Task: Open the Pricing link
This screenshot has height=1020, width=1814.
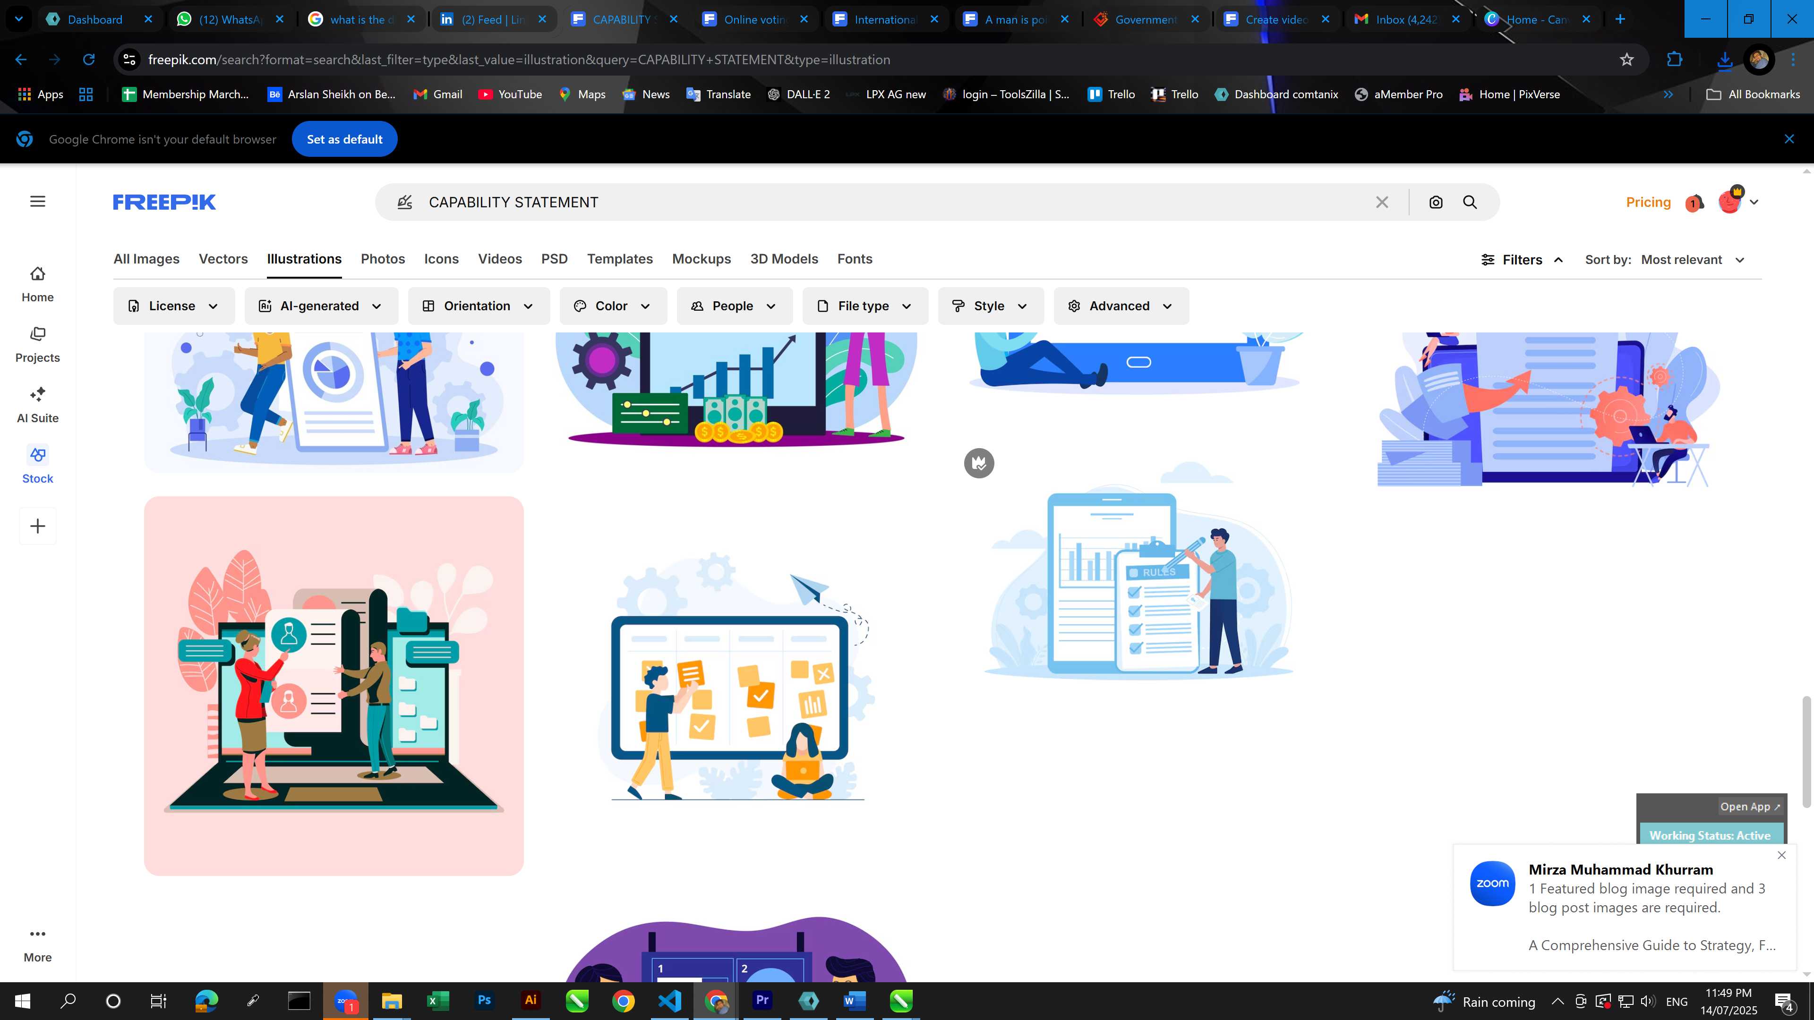Action: point(1648,202)
